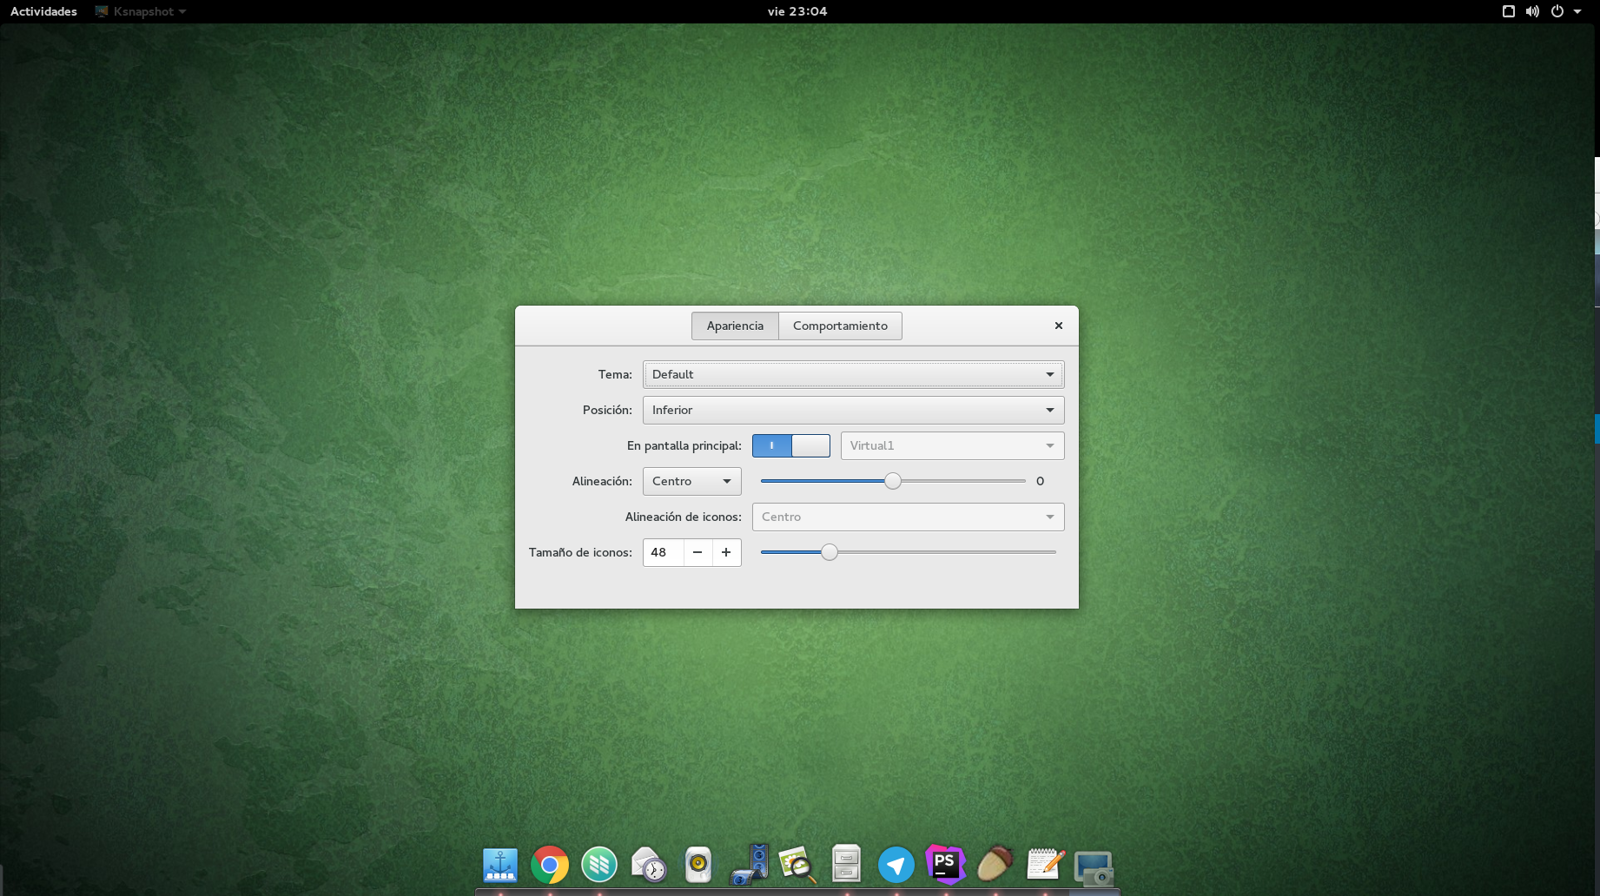1600x896 pixels.
Task: Open the file cabinet archive icon
Action: coord(847,864)
